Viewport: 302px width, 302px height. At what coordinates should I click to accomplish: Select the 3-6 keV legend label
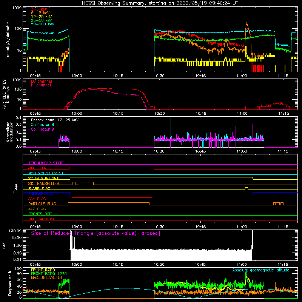pyautogui.click(x=39, y=9)
